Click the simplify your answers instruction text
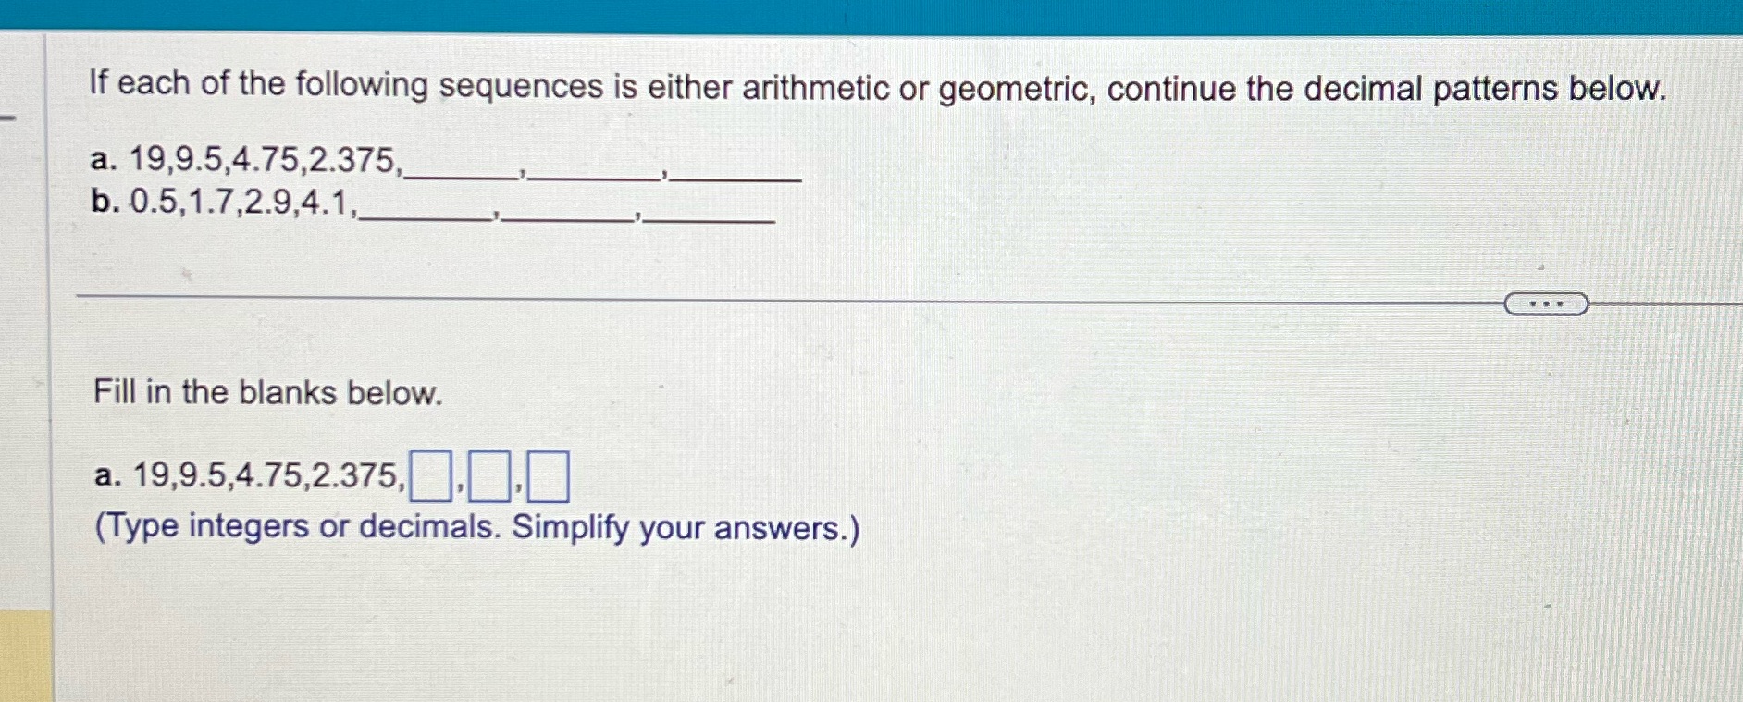The width and height of the screenshot is (1743, 702). point(475,528)
